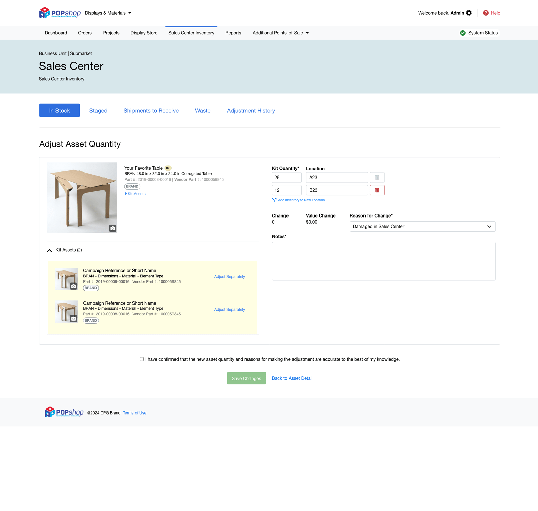
Task: Click Back to Asset Detail link
Action: [x=292, y=378]
